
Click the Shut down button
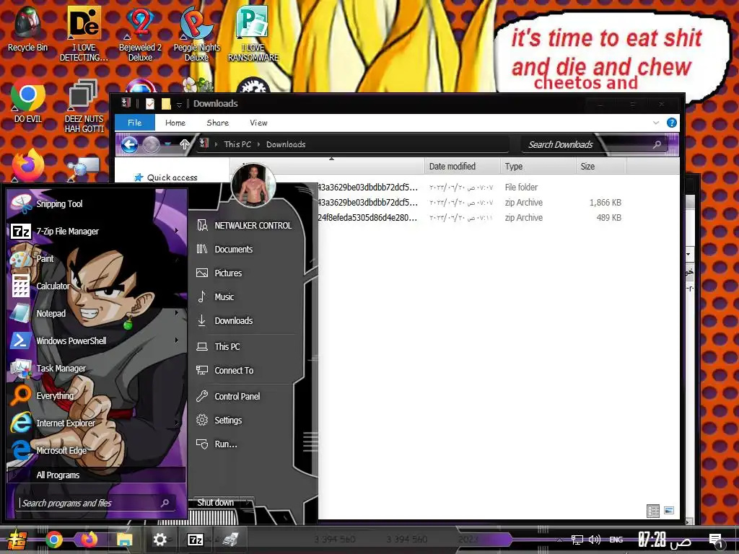[x=216, y=503]
